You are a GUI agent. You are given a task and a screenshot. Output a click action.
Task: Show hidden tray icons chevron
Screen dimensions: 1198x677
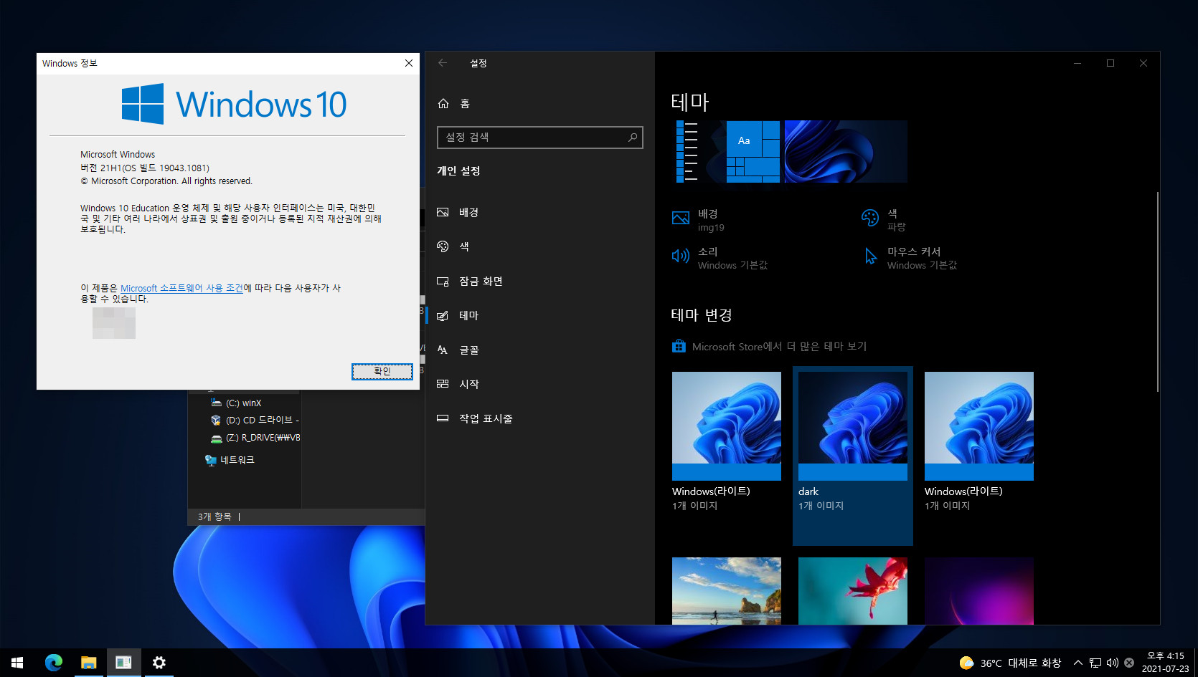(1077, 663)
